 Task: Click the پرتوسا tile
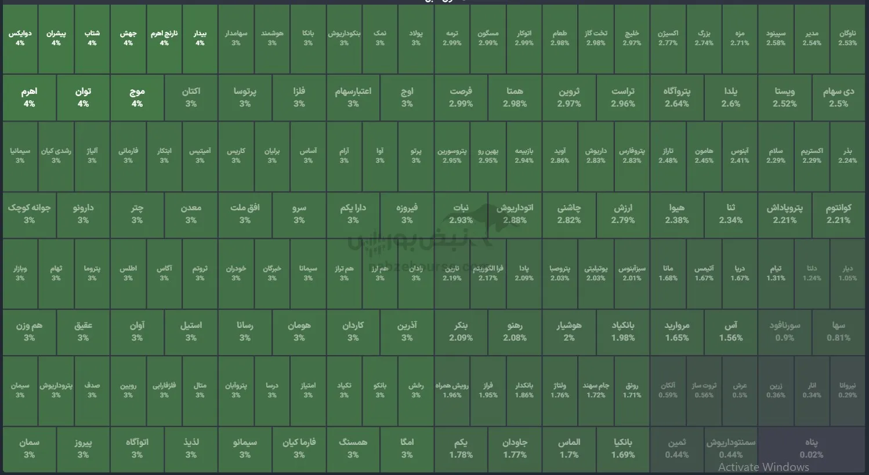[x=245, y=97]
